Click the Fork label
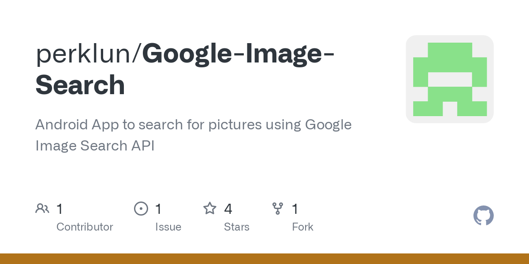This screenshot has height=264, width=529. click(x=303, y=227)
